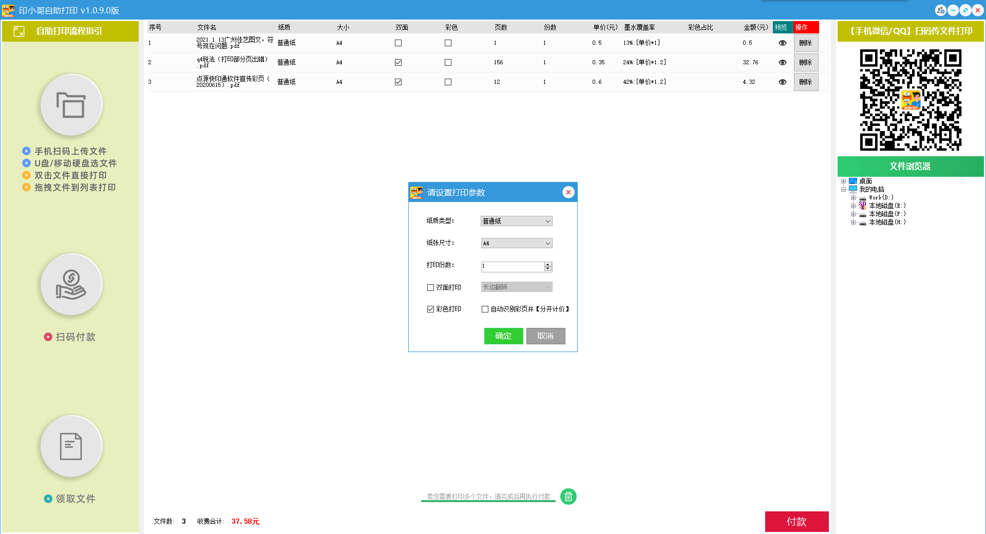The image size is (986, 534).
Task: Close the print parameters dialog
Action: (568, 192)
